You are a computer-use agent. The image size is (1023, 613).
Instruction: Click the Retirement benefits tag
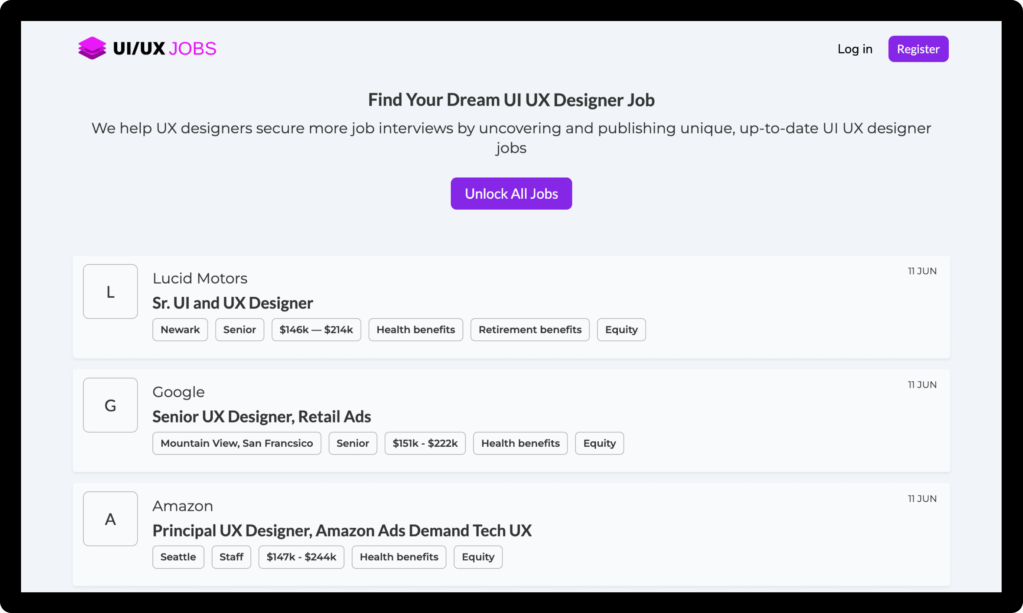(x=530, y=329)
